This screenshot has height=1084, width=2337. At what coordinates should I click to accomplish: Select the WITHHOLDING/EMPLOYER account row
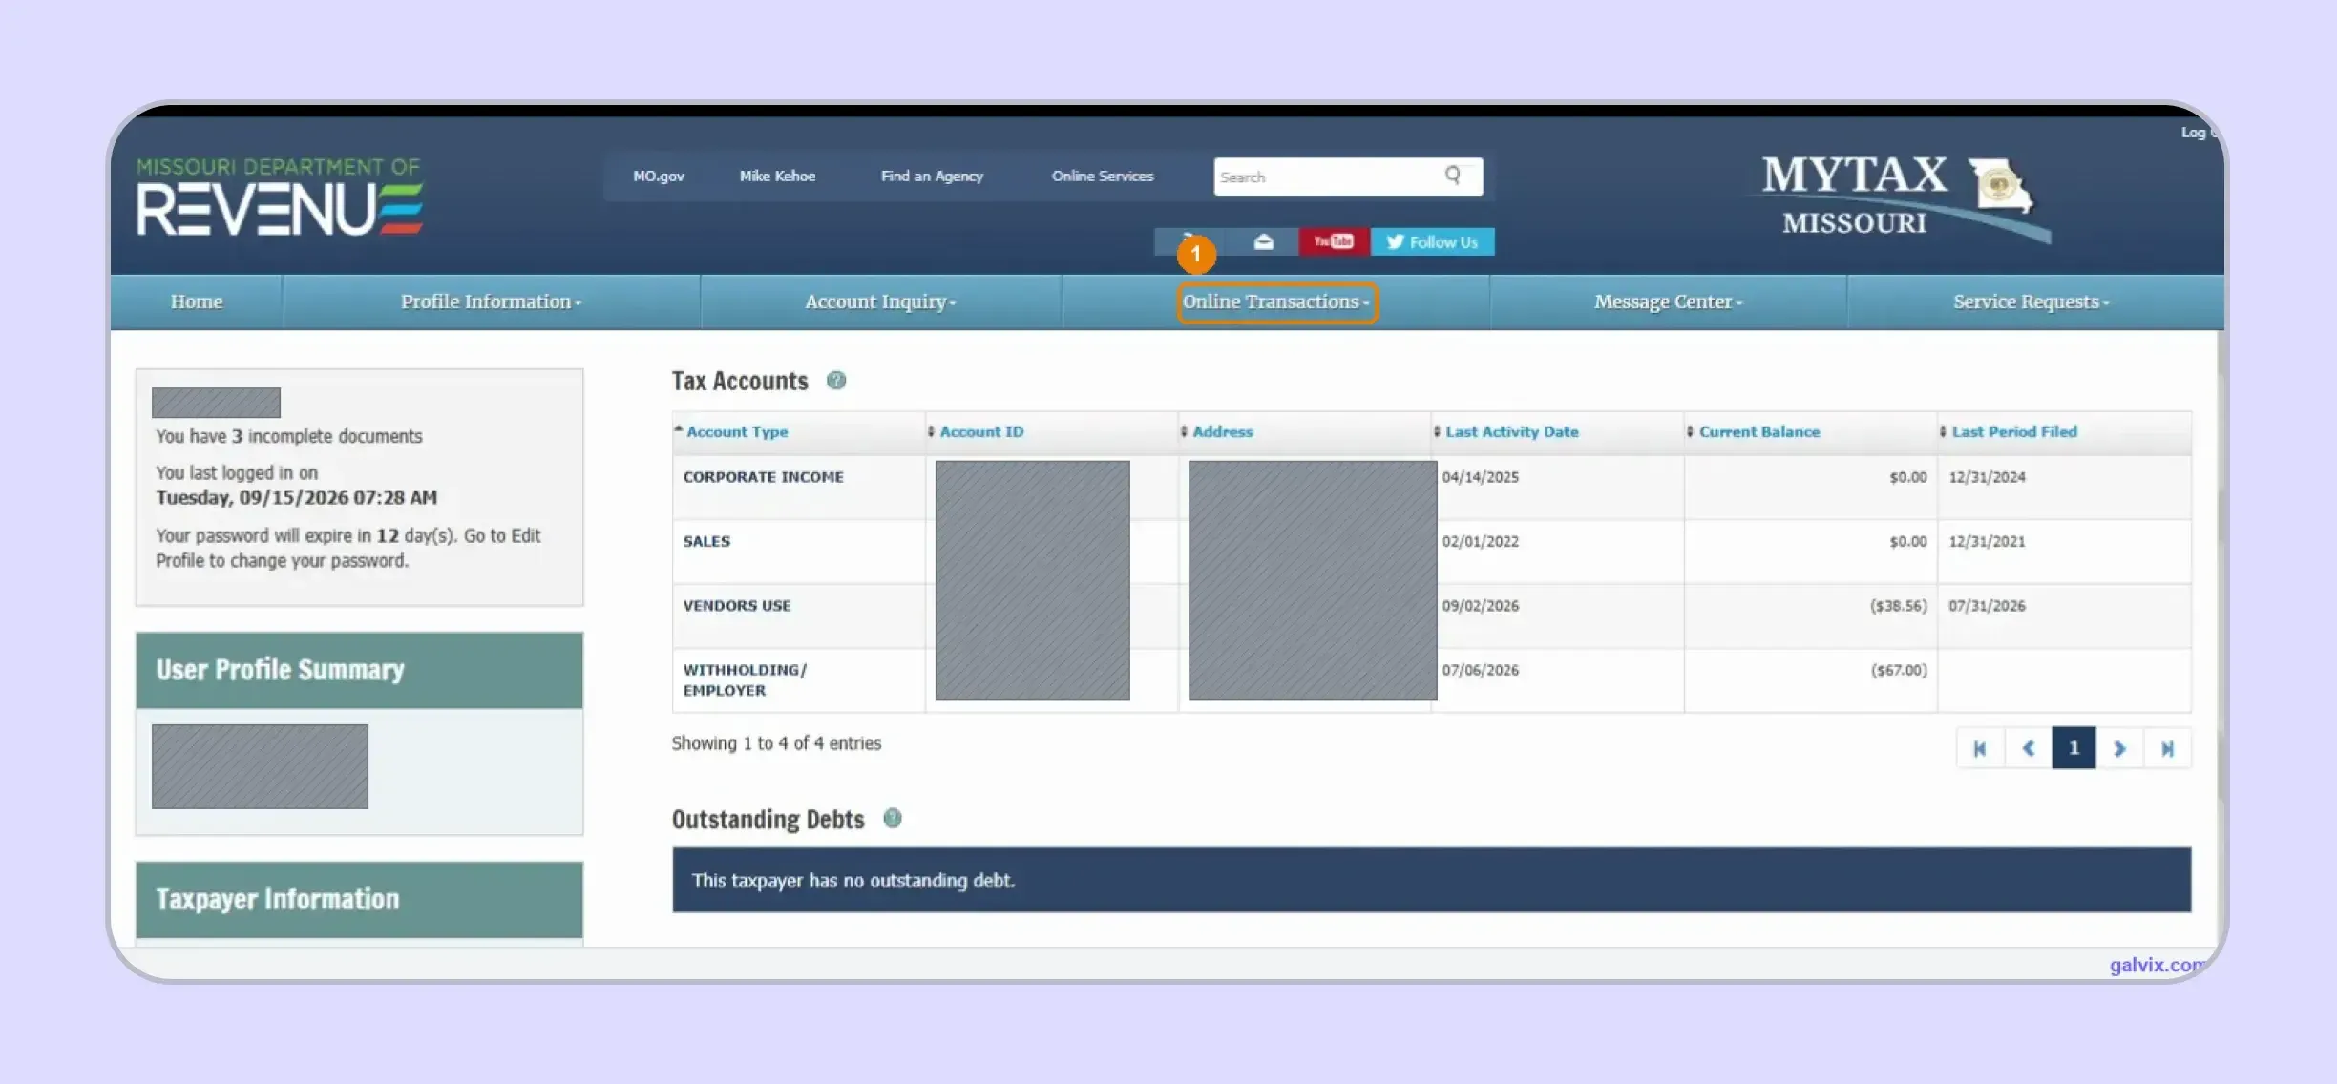[x=1432, y=680]
